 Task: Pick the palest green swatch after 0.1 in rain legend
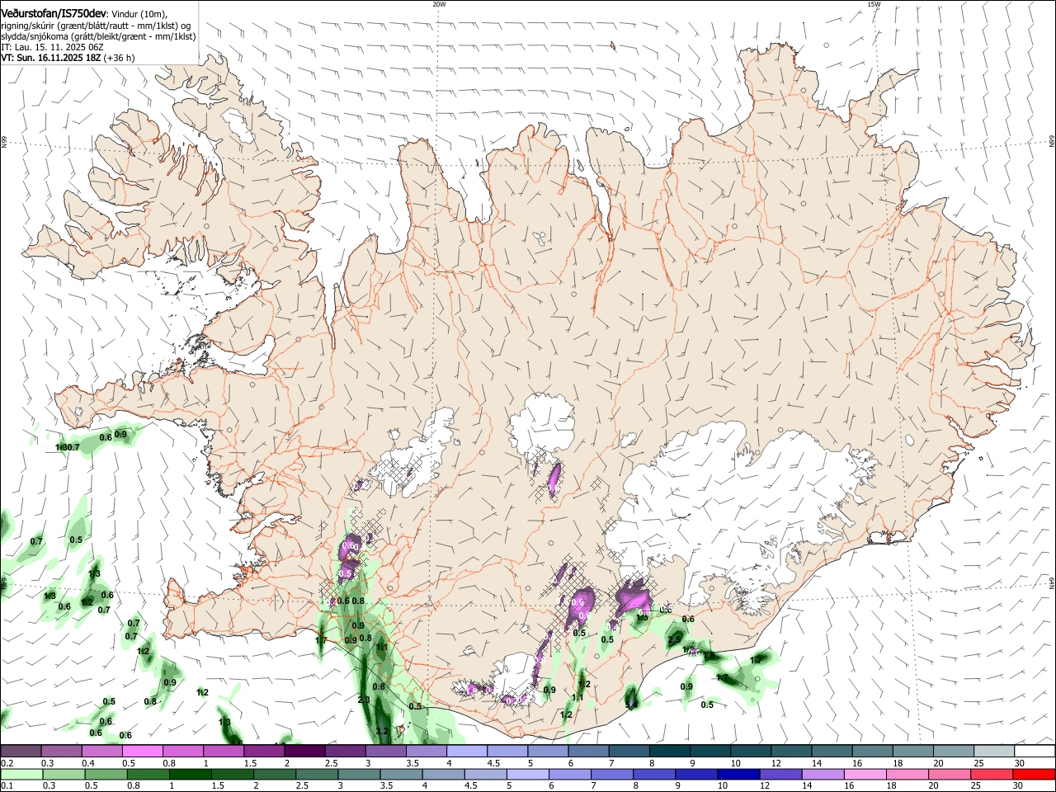21,774
